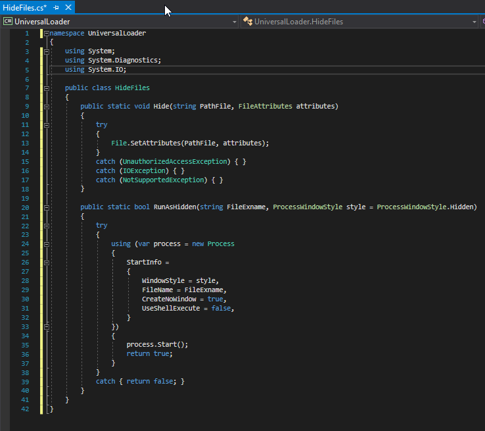Click on process.Start() statement

[x=157, y=344]
